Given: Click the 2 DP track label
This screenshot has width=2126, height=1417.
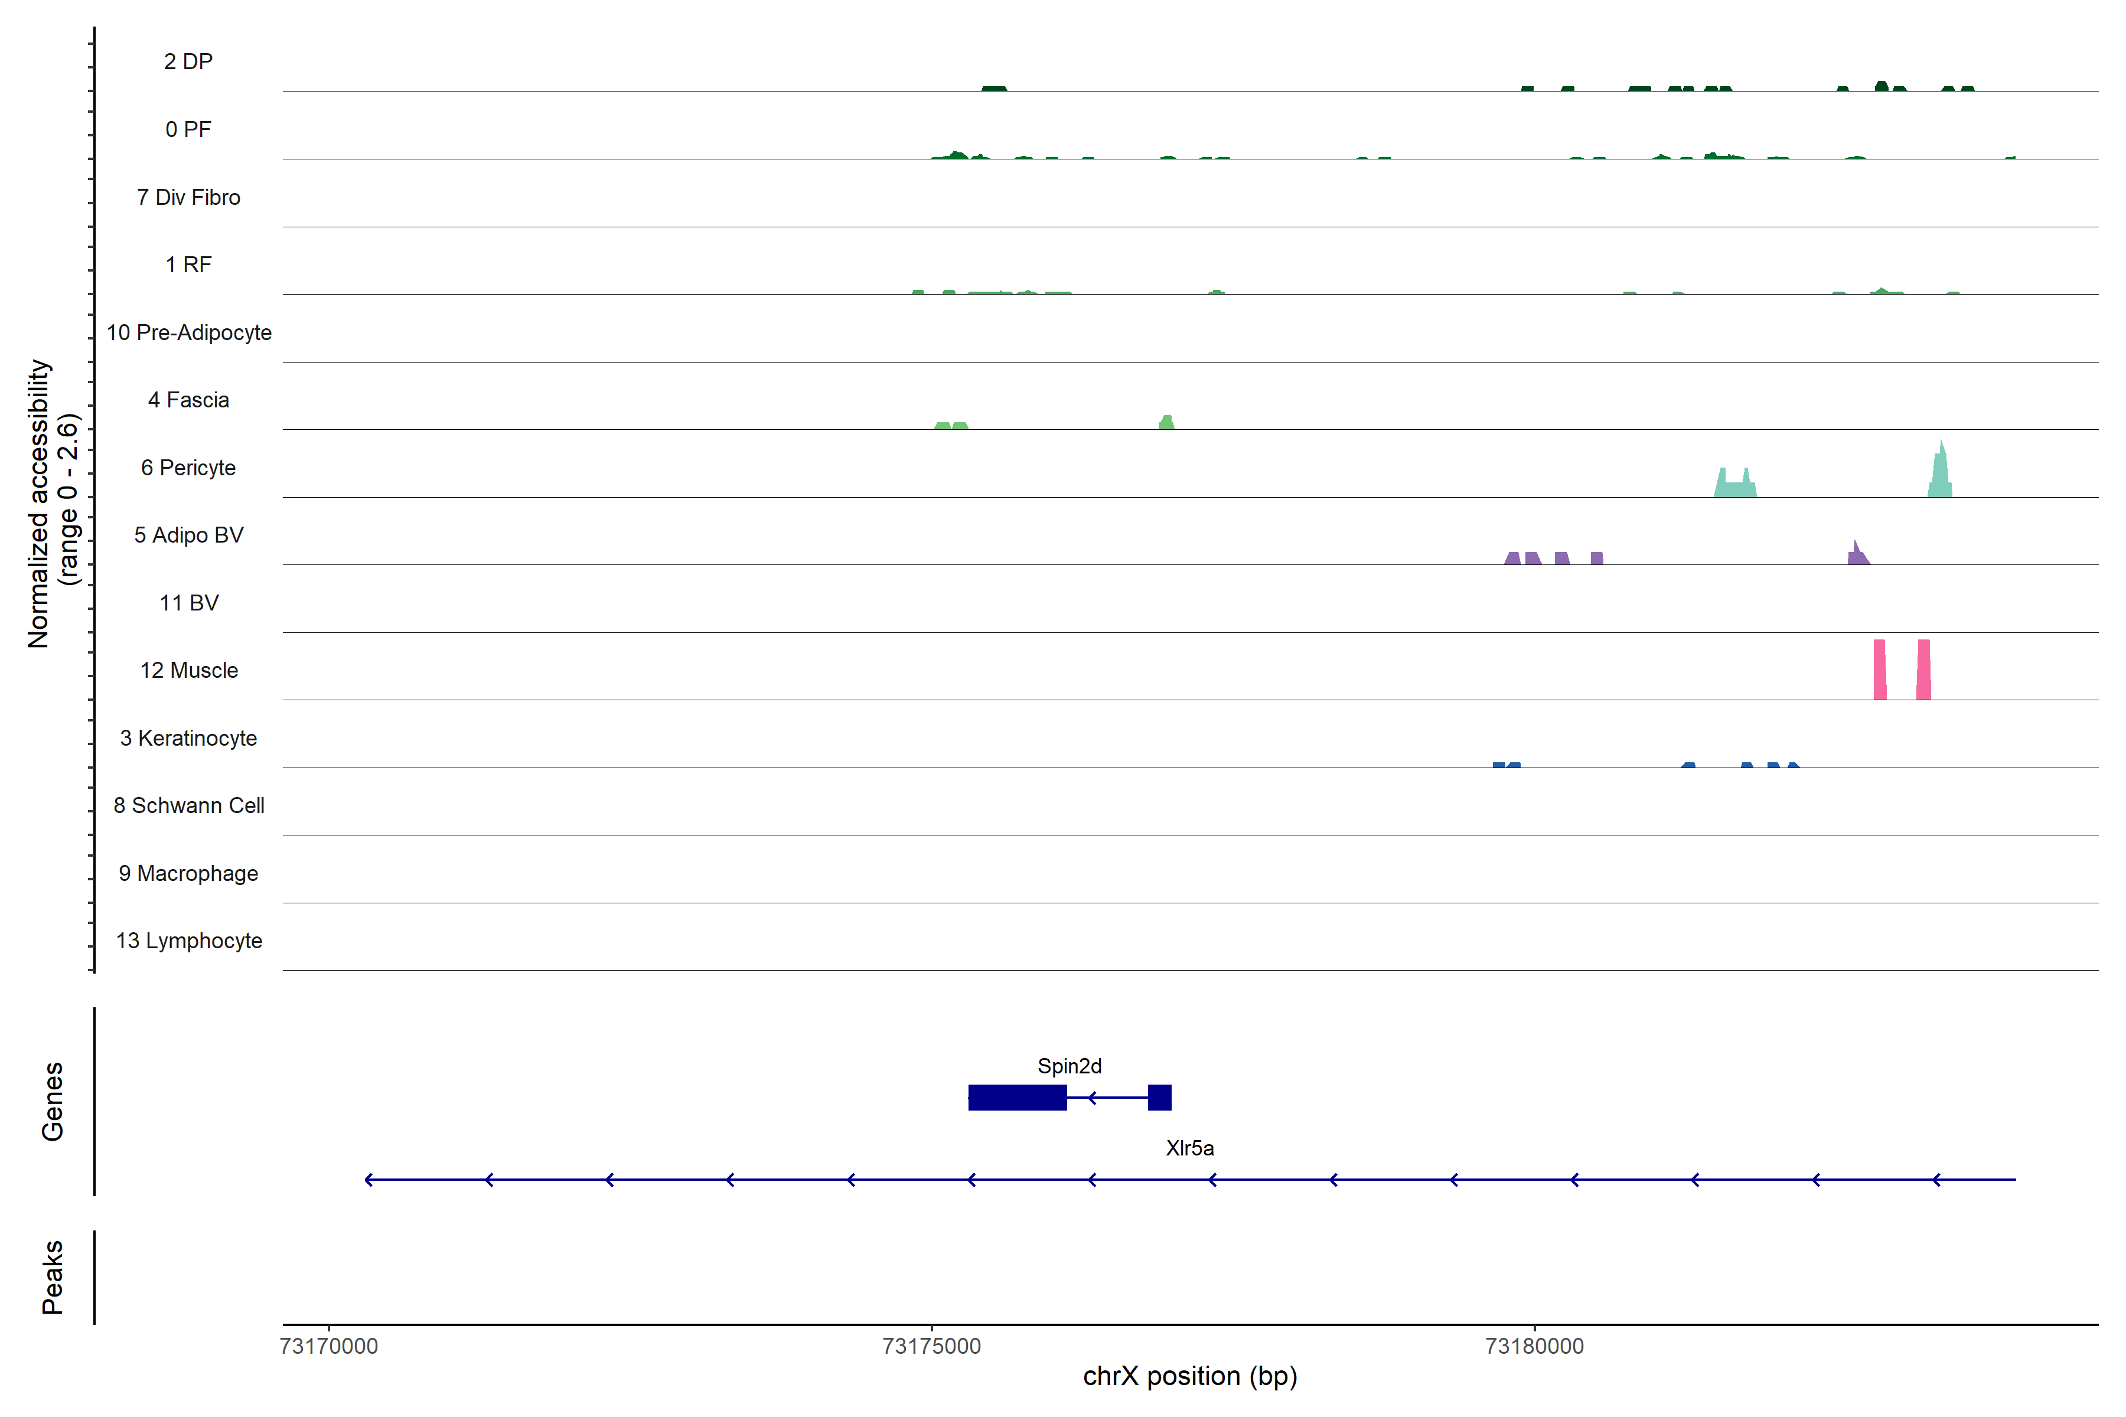Looking at the screenshot, I should coord(188,61).
